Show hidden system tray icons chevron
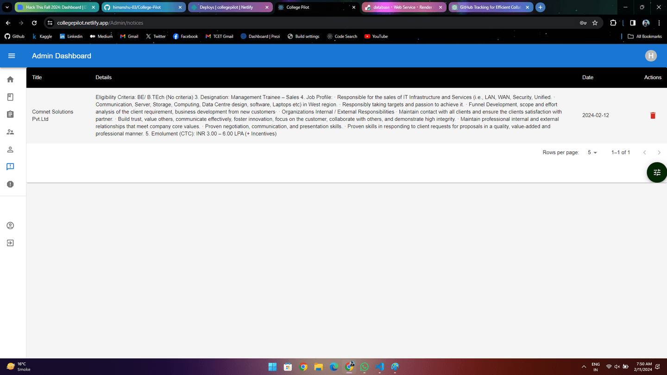667x375 pixels. (x=584, y=367)
